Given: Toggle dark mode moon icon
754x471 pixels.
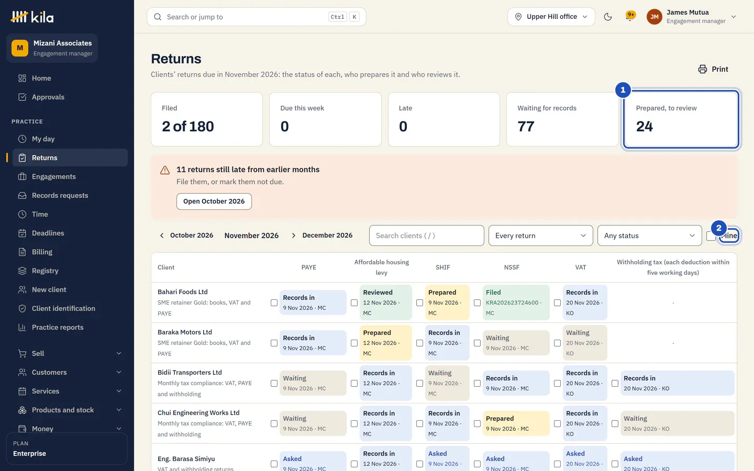Looking at the screenshot, I should click(x=608, y=17).
